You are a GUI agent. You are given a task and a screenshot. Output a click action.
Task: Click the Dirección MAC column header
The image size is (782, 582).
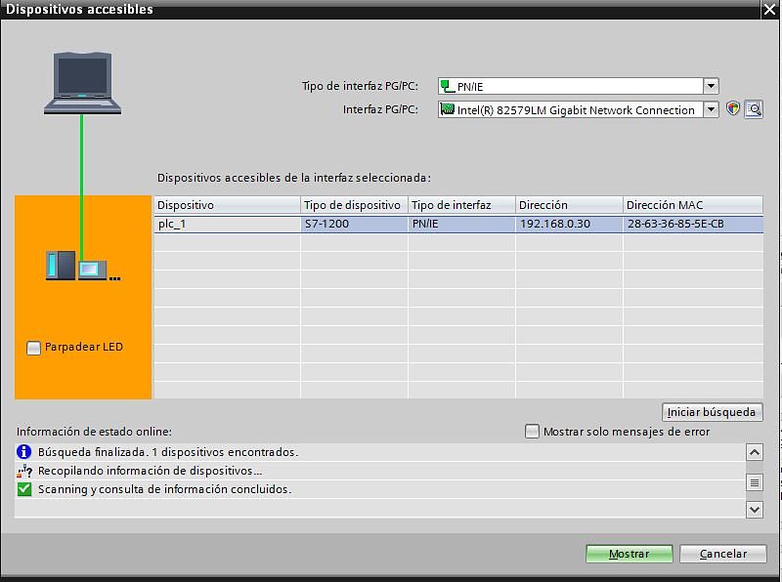click(692, 205)
